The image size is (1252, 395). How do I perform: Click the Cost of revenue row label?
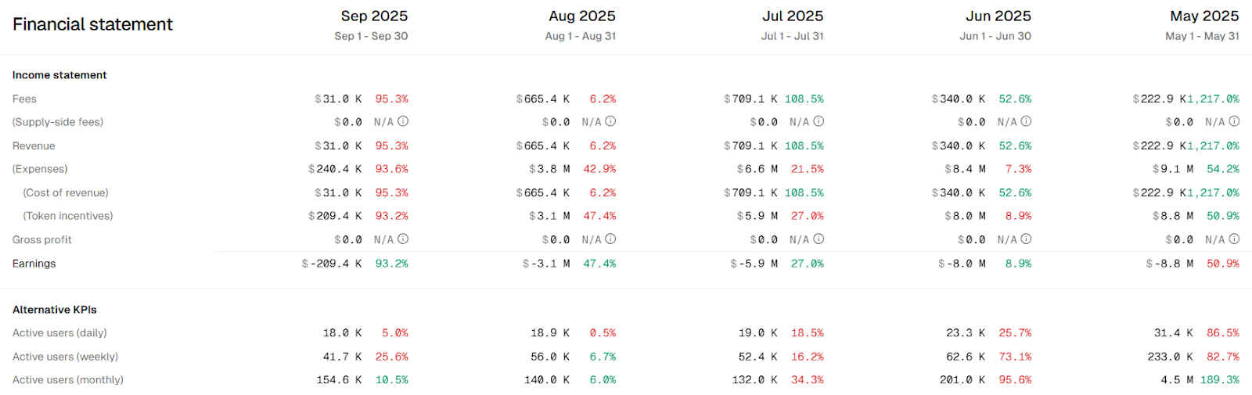coord(66,192)
